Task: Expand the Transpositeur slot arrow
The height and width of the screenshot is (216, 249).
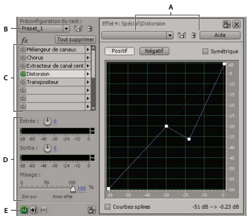Action: [x=88, y=82]
